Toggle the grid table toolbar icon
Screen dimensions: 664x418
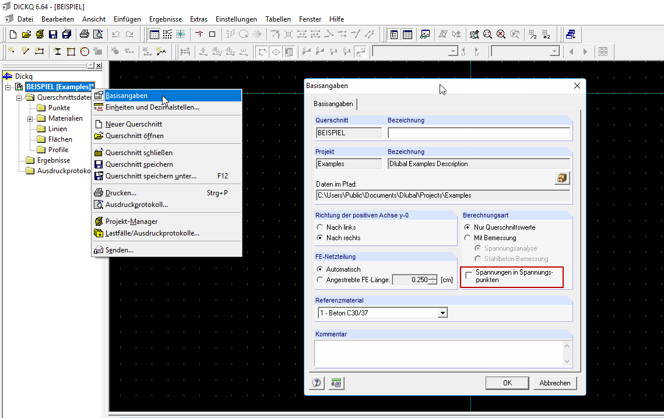coord(154,34)
